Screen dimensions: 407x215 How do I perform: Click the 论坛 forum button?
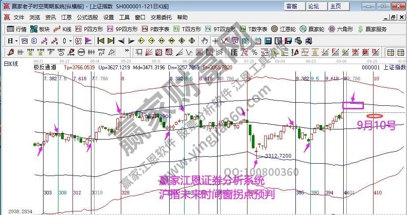coord(313,6)
